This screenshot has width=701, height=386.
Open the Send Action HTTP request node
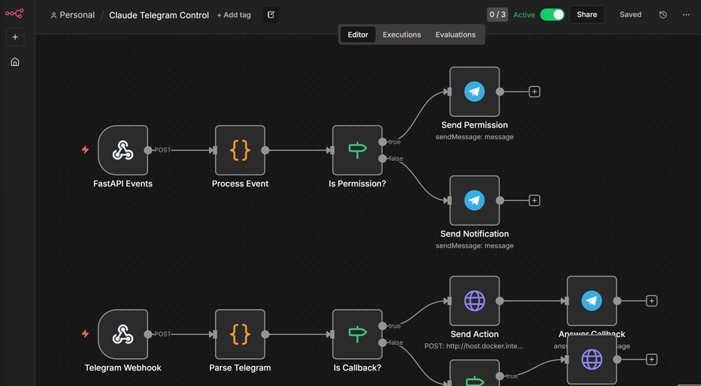click(474, 300)
